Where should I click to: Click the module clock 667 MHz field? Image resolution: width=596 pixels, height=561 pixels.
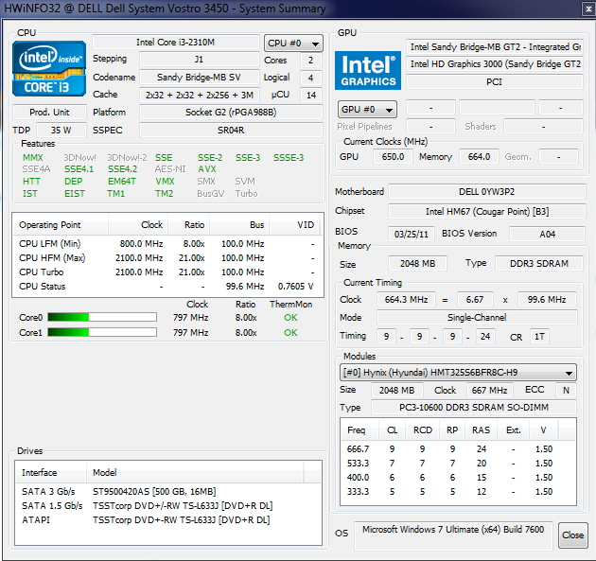(x=489, y=390)
